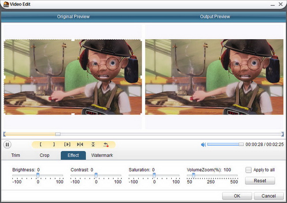Click the VolumeZoom(%): 100 label
The height and width of the screenshot is (203, 287).
(209, 170)
